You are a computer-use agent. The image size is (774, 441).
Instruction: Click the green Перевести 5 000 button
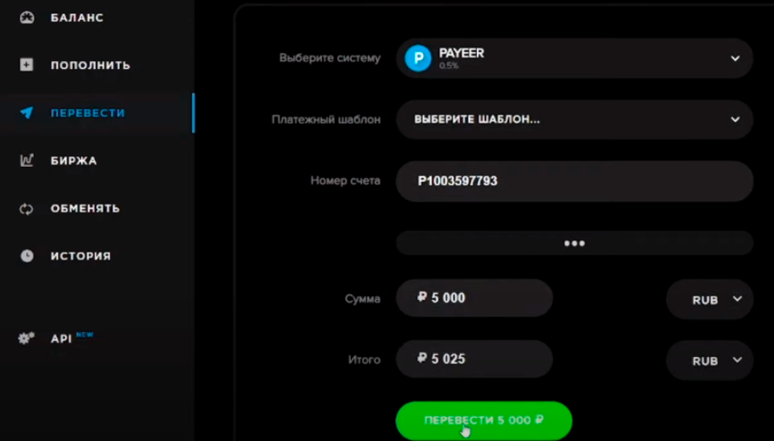pos(483,420)
